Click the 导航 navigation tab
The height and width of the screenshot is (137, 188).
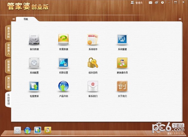[26, 19]
